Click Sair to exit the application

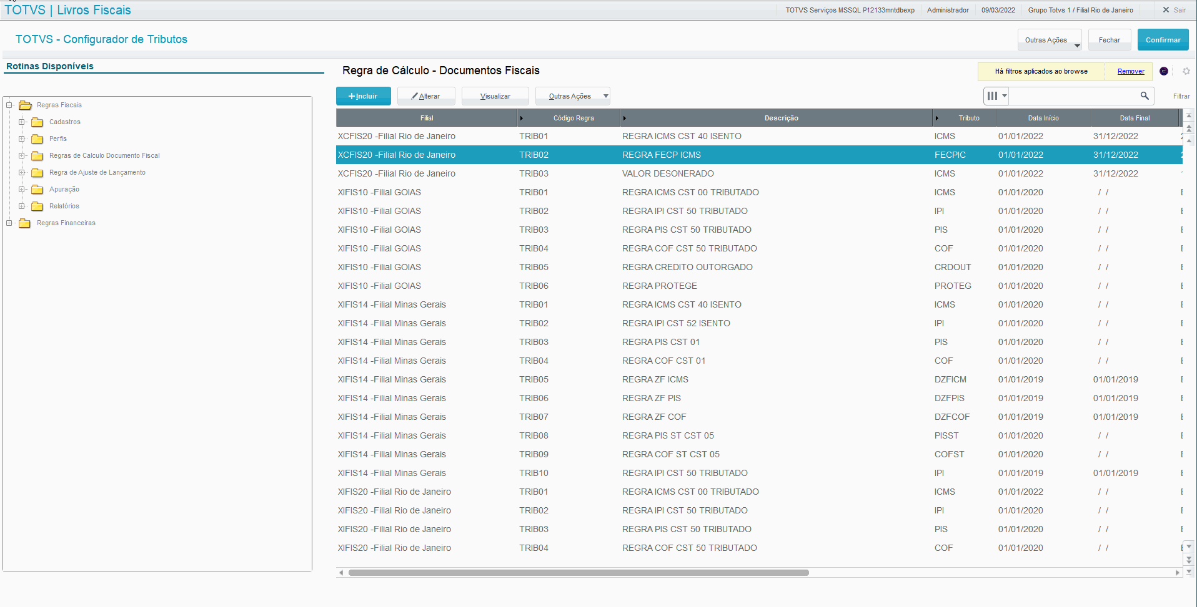click(x=1174, y=10)
